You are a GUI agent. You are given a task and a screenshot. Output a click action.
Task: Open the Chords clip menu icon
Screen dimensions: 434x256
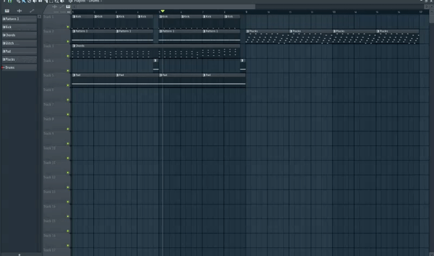pyautogui.click(x=74, y=46)
